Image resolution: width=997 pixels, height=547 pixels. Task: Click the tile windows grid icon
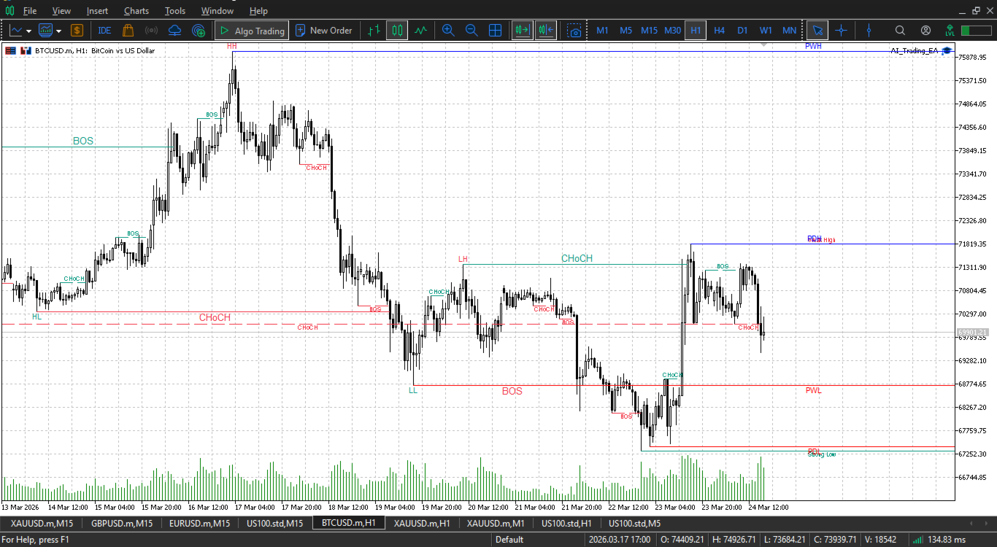[x=495, y=31]
